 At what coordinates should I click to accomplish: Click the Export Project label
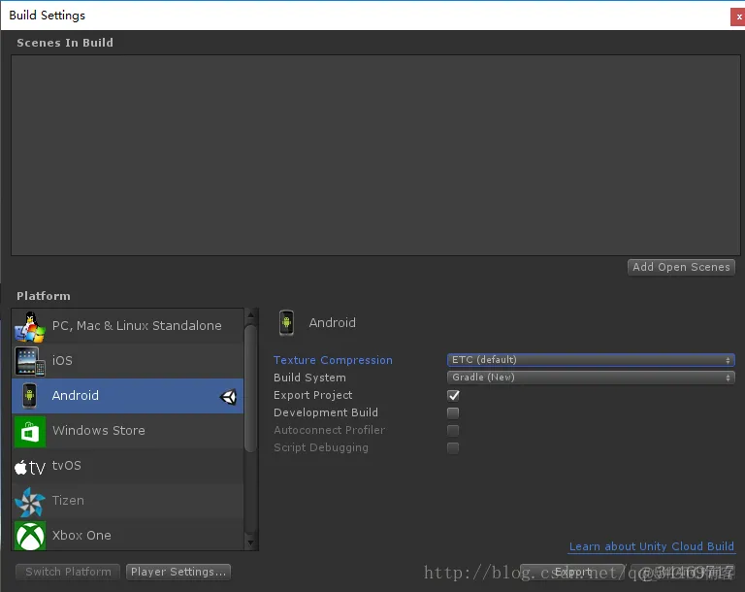coord(313,395)
